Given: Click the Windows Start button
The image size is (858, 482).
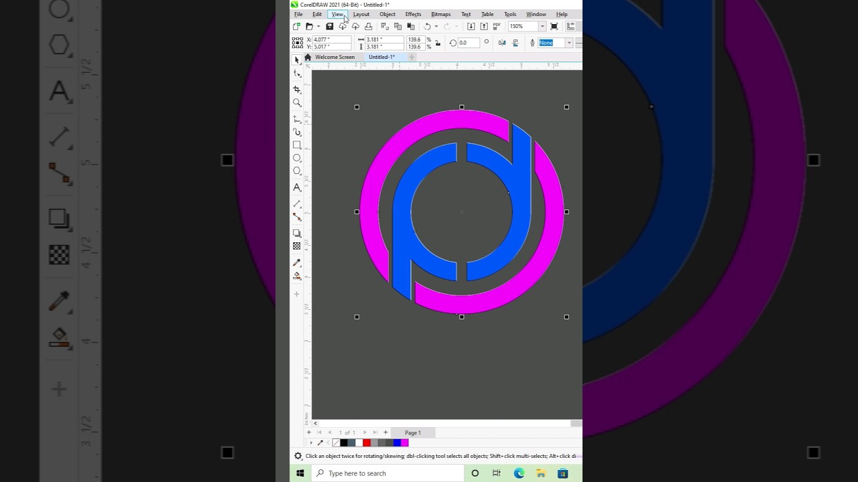Looking at the screenshot, I should (300, 473).
